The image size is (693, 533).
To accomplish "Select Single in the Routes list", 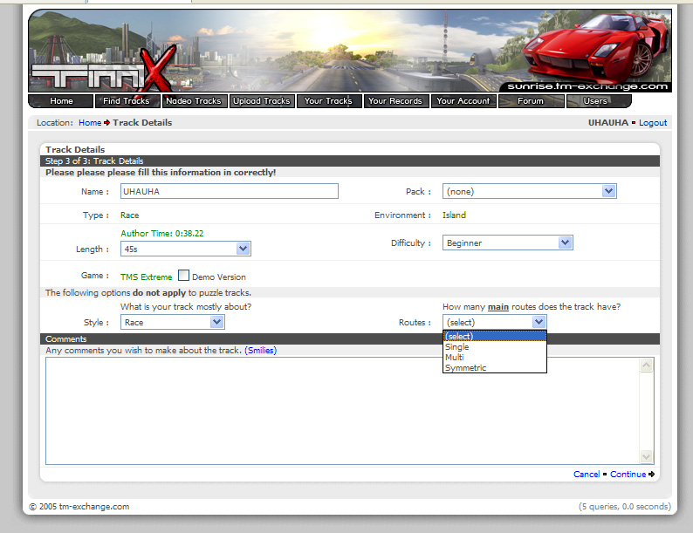I will (x=457, y=347).
